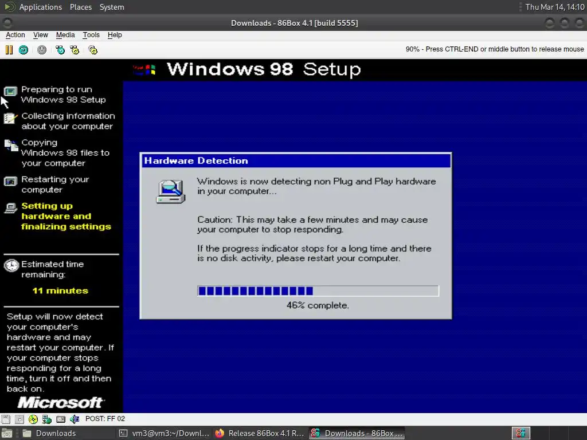Click the 'Restarting your computer' step icon
587x440 pixels.
10,182
